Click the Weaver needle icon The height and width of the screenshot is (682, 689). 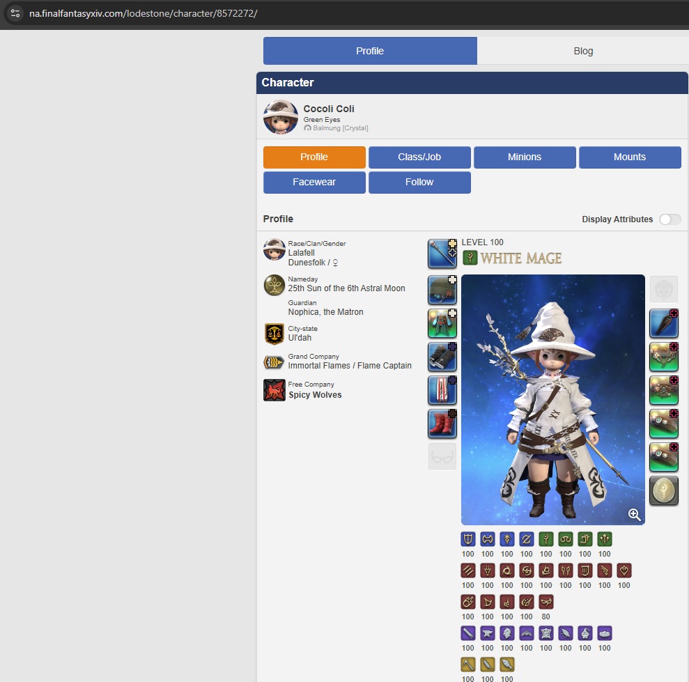(x=566, y=633)
